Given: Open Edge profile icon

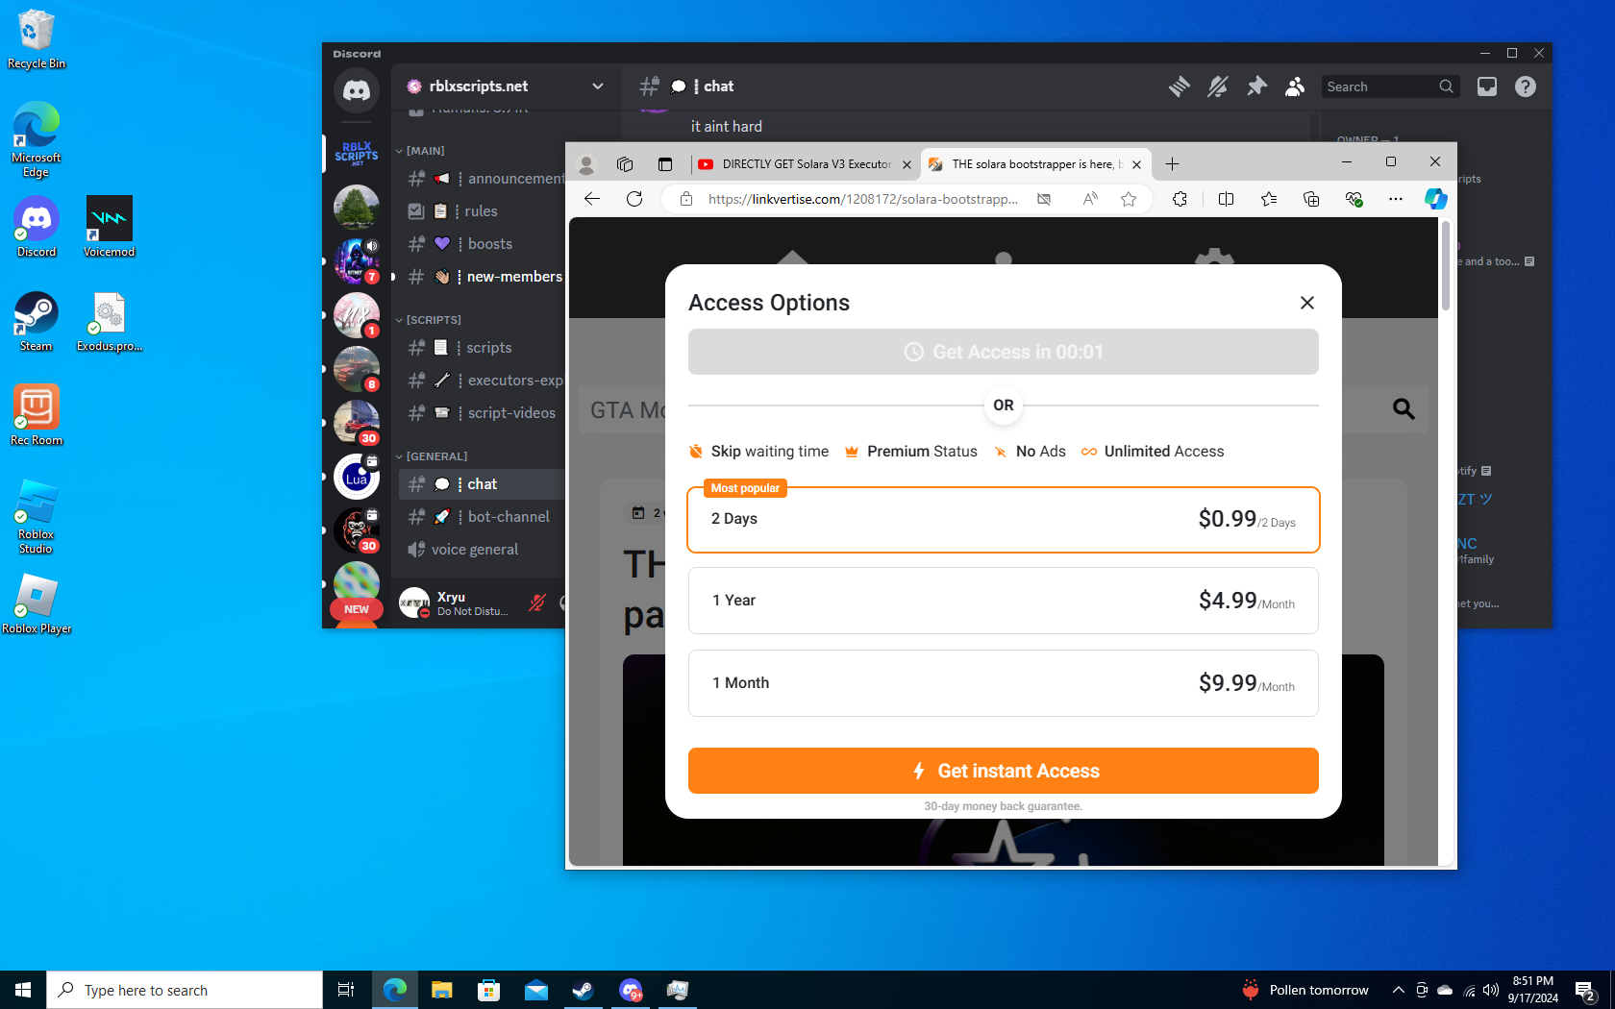Looking at the screenshot, I should pyautogui.click(x=585, y=164).
